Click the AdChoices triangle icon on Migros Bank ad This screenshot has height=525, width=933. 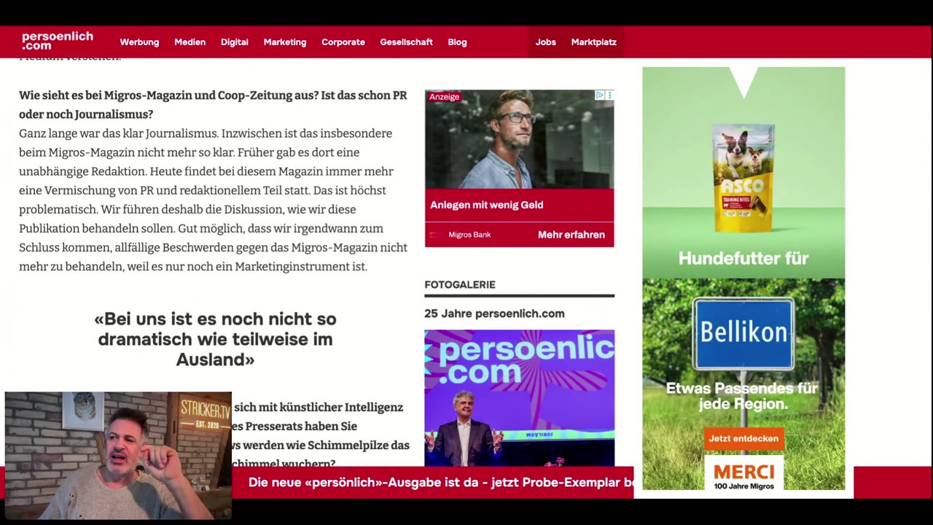point(599,96)
